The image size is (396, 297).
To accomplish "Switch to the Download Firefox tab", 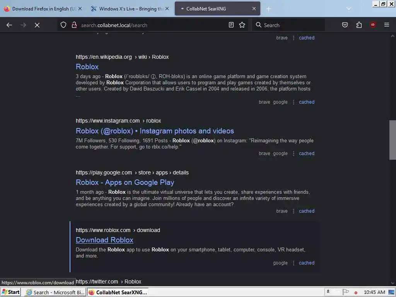I will pyautogui.click(x=43, y=9).
